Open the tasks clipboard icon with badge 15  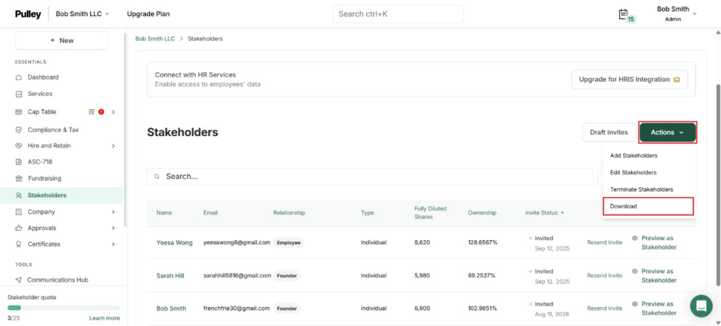click(623, 14)
